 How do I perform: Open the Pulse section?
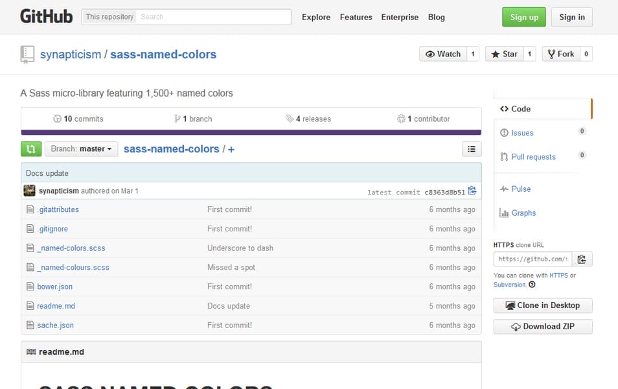pyautogui.click(x=521, y=189)
